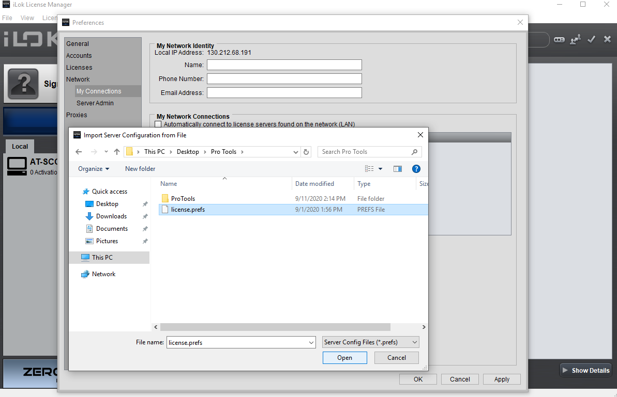Image resolution: width=617 pixels, height=397 pixels.
Task: Click the network connection icon in iLok toolbar
Action: tap(575, 39)
